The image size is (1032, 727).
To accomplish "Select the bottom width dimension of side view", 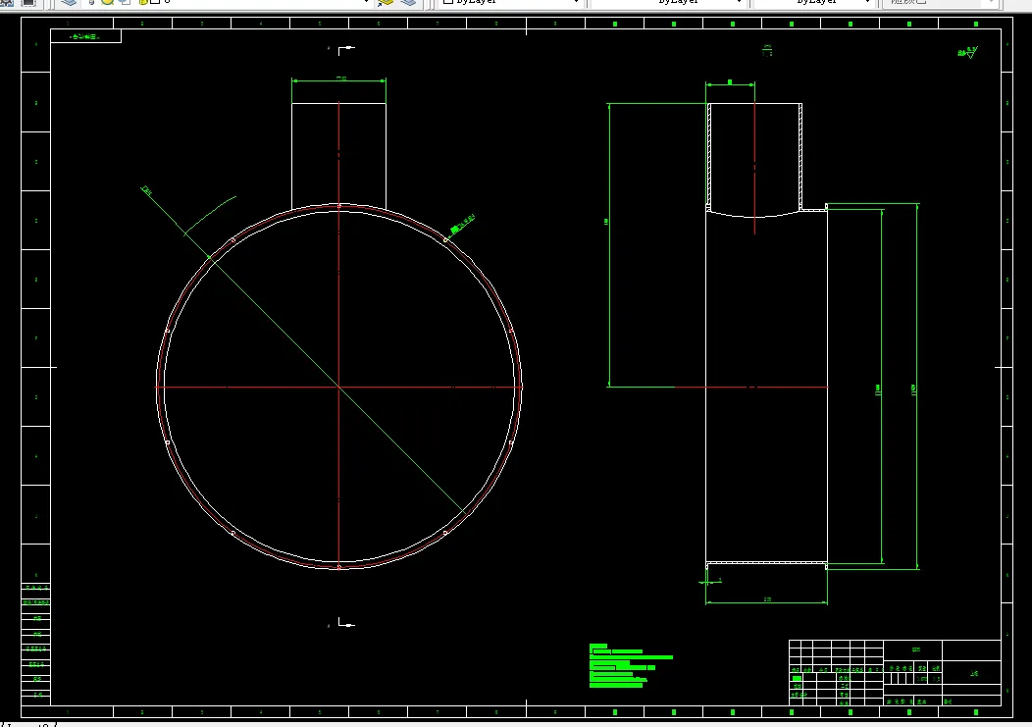I will click(x=766, y=601).
